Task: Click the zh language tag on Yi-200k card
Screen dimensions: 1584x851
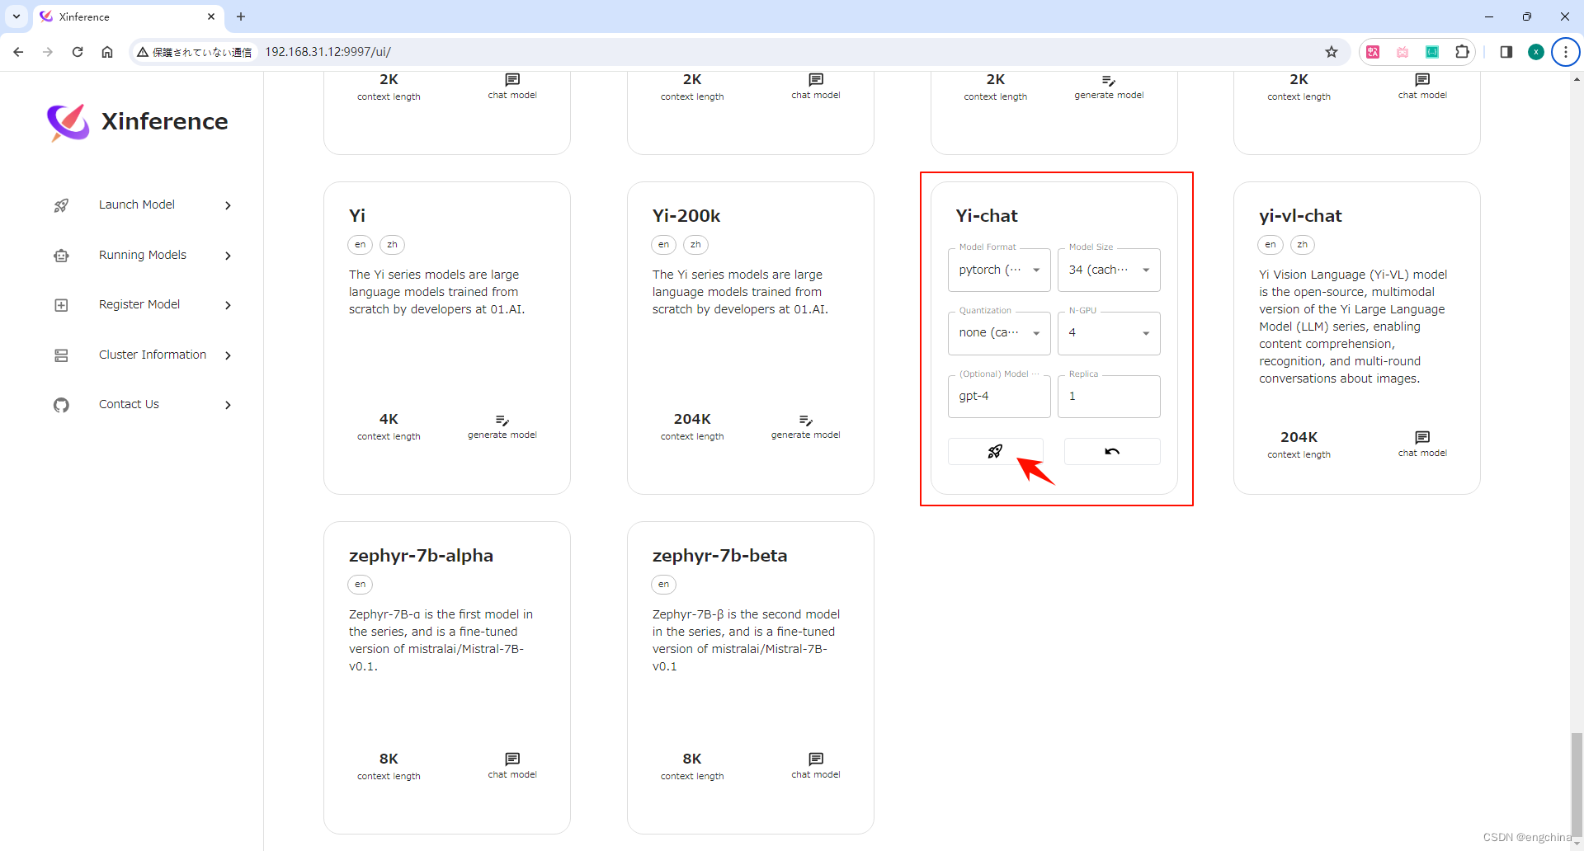Action: [x=696, y=245]
